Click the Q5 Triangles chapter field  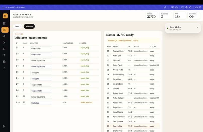[41, 73]
